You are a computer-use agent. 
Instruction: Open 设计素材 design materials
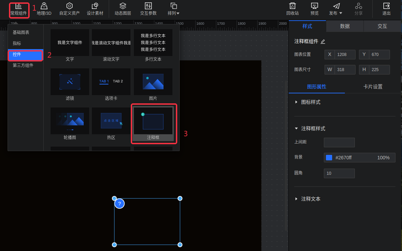[x=95, y=9]
